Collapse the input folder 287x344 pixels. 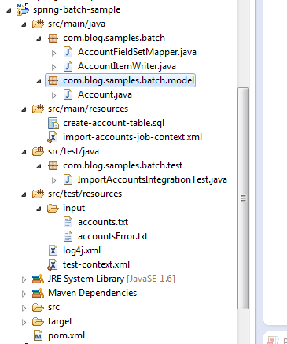(x=39, y=209)
